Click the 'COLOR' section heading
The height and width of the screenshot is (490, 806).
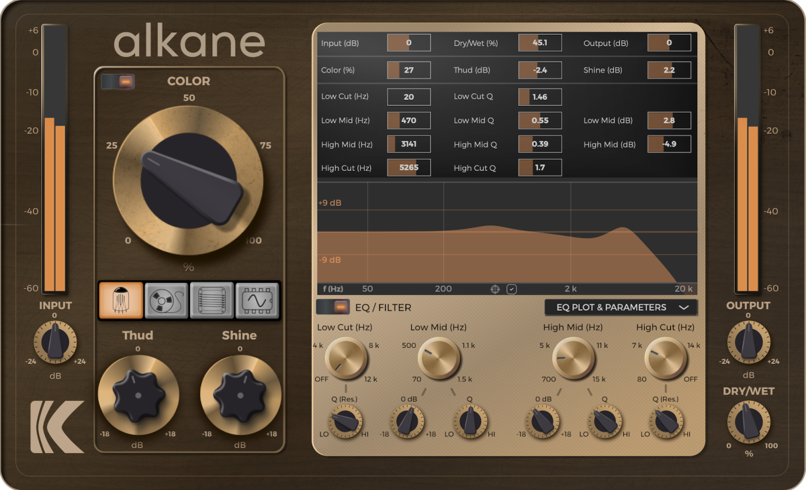click(x=189, y=81)
